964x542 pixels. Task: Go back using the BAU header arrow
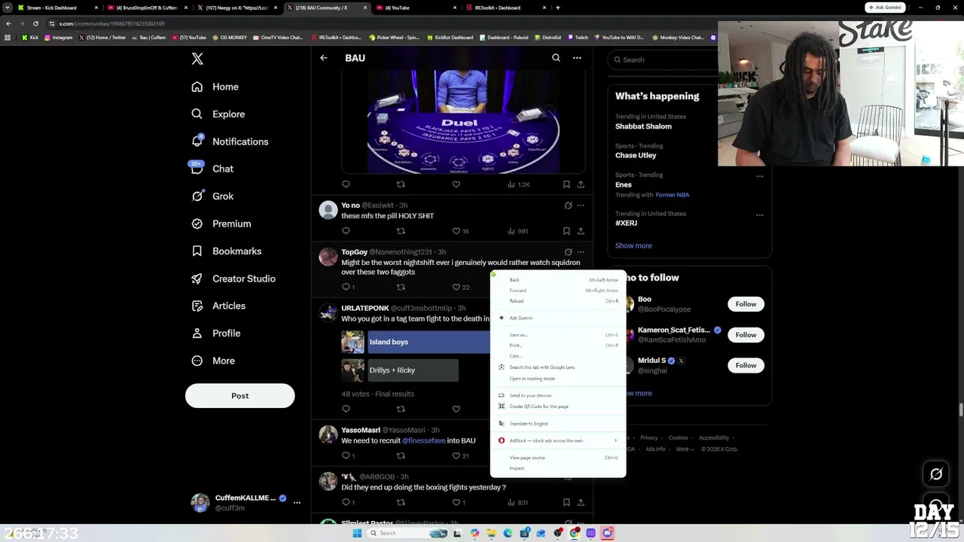coord(324,58)
